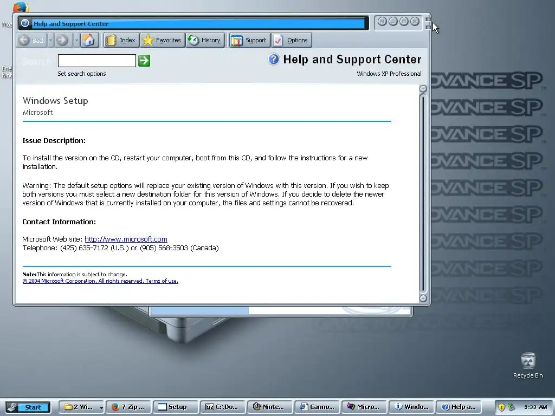Click the Help and Support Center title bar icon
This screenshot has width=555, height=416.
point(25,23)
